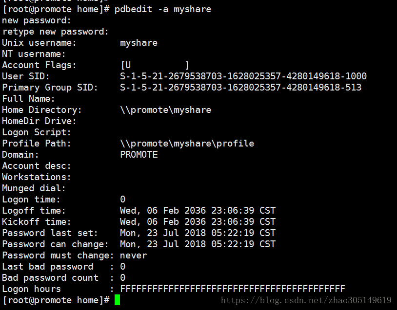The height and width of the screenshot is (310, 397).
Task: Click the "Full Name:" label
Action: tap(29, 98)
